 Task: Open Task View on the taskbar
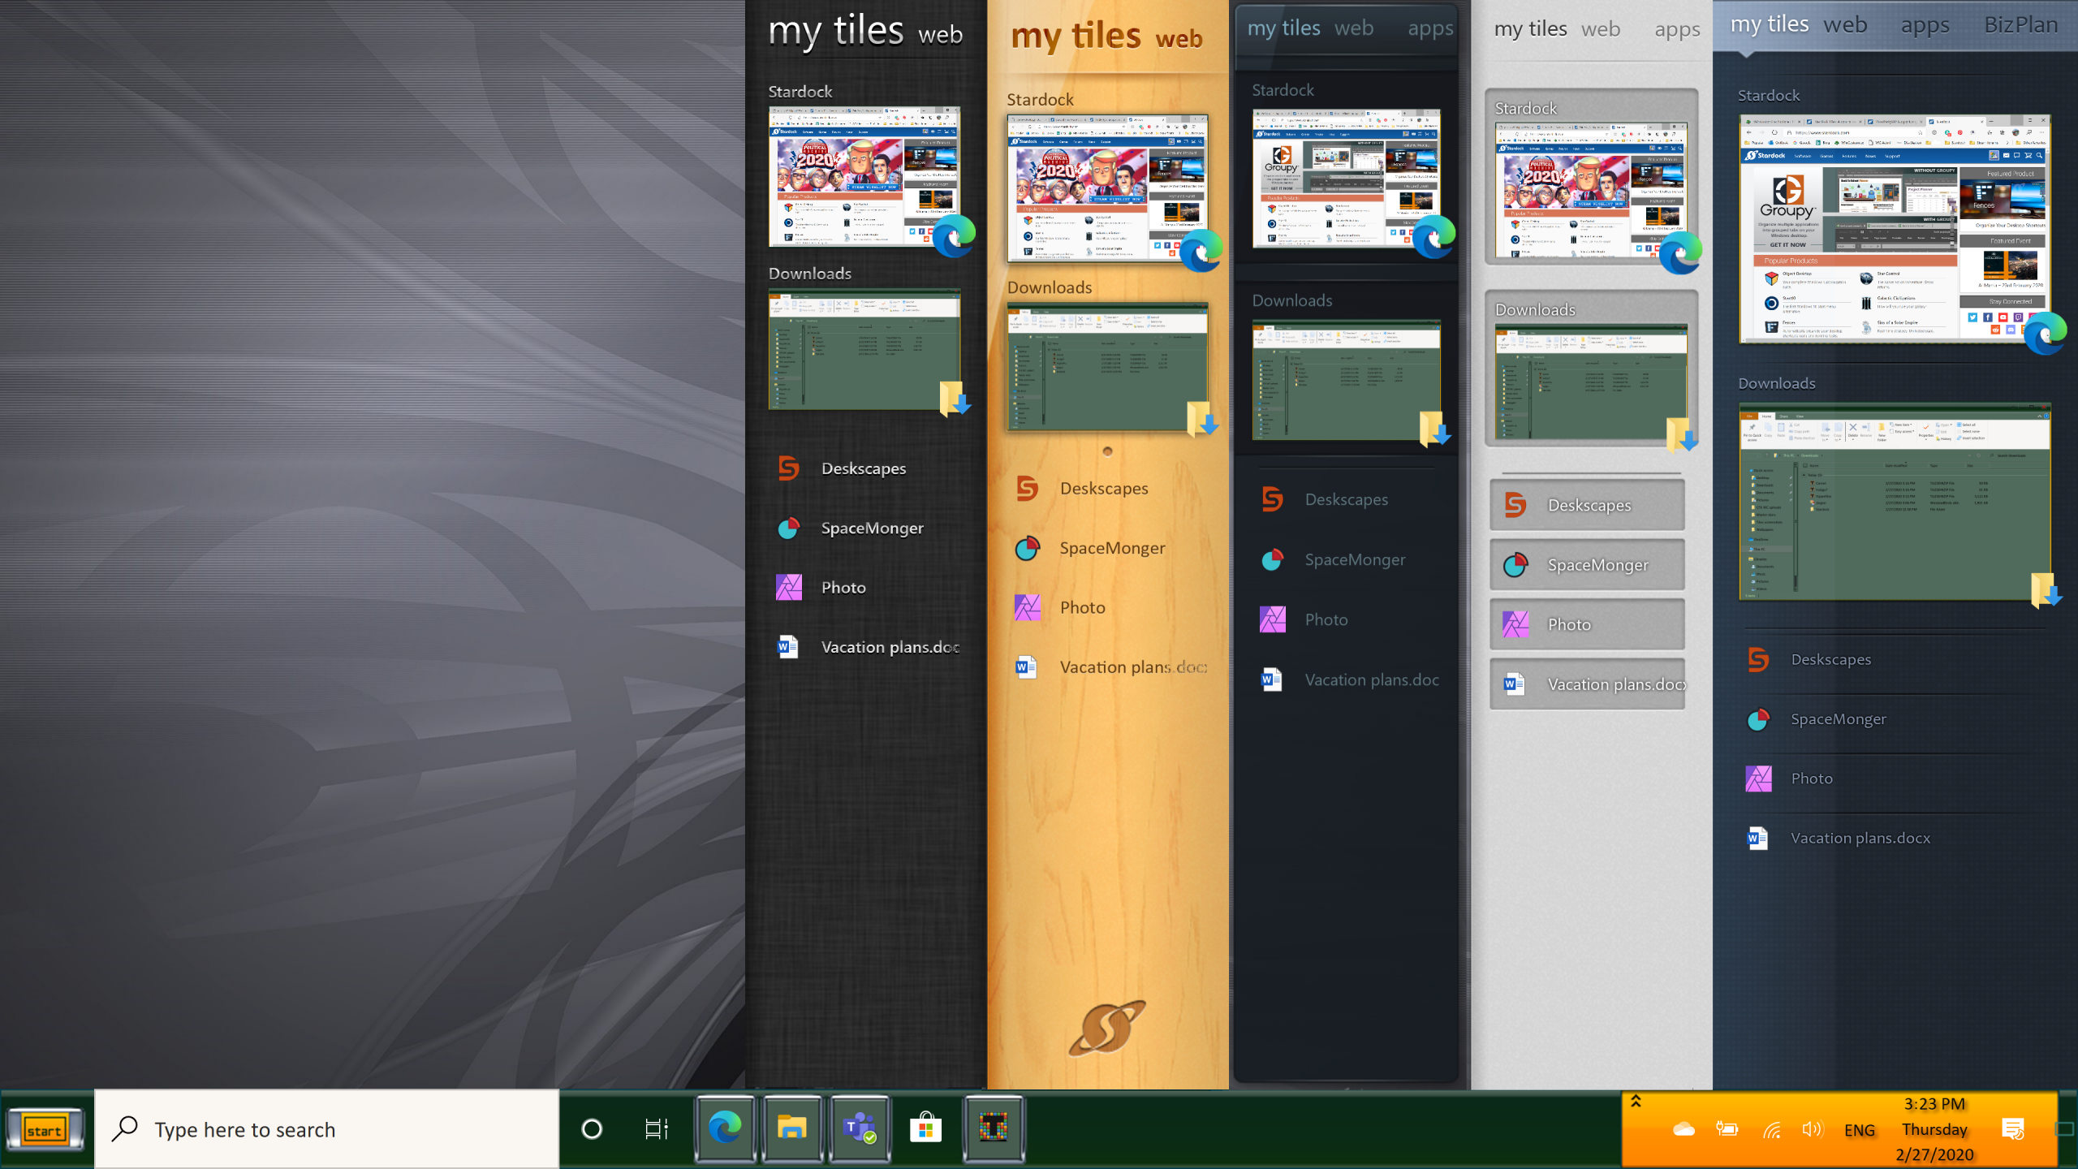click(x=656, y=1129)
